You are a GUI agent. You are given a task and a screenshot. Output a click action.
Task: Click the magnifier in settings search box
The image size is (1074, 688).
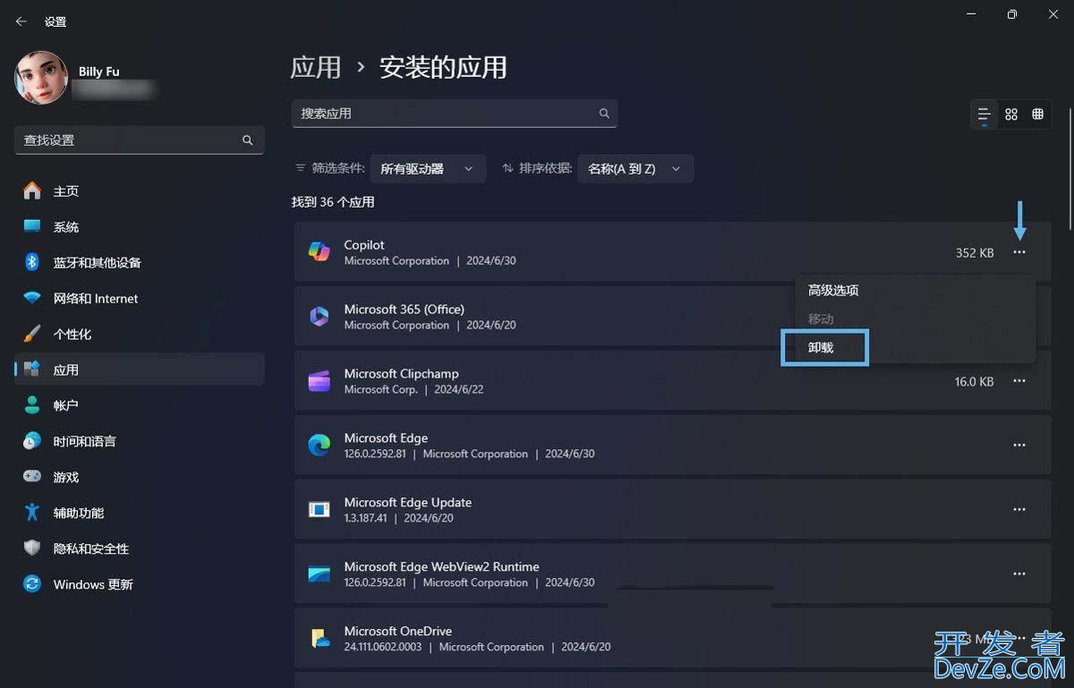pyautogui.click(x=248, y=140)
